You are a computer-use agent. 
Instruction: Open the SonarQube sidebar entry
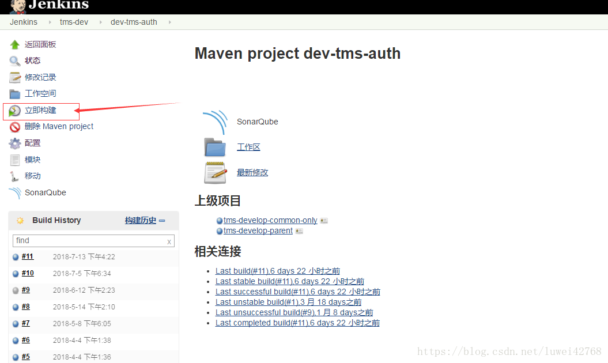click(46, 193)
